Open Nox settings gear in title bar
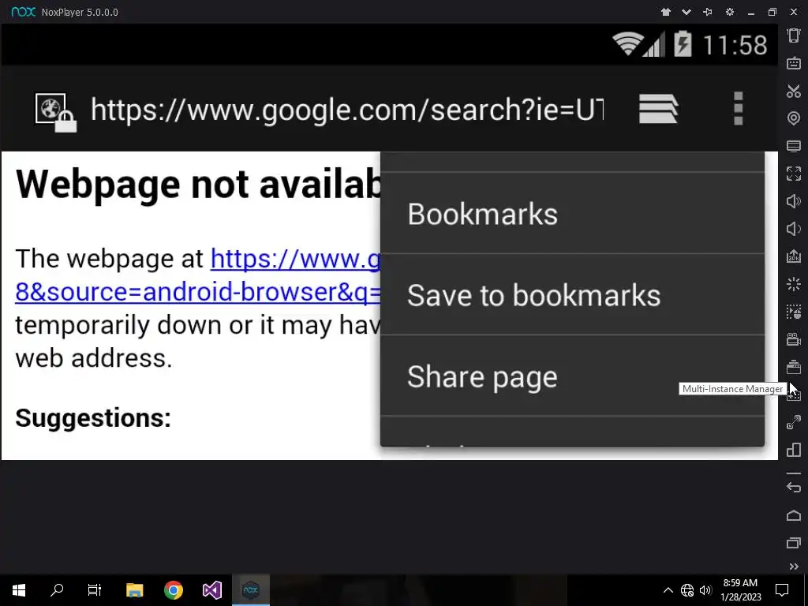 [x=730, y=12]
